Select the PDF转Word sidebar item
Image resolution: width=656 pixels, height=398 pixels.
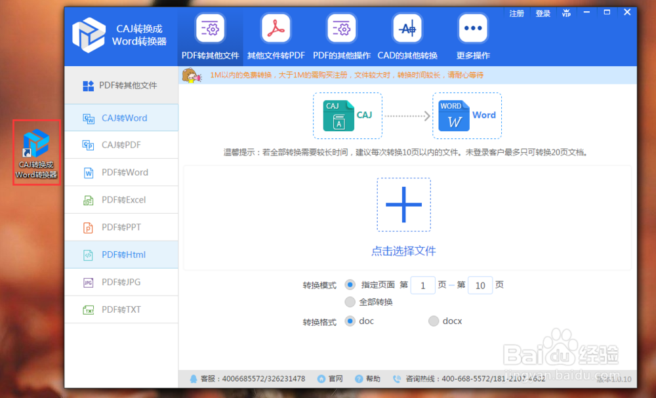(121, 172)
